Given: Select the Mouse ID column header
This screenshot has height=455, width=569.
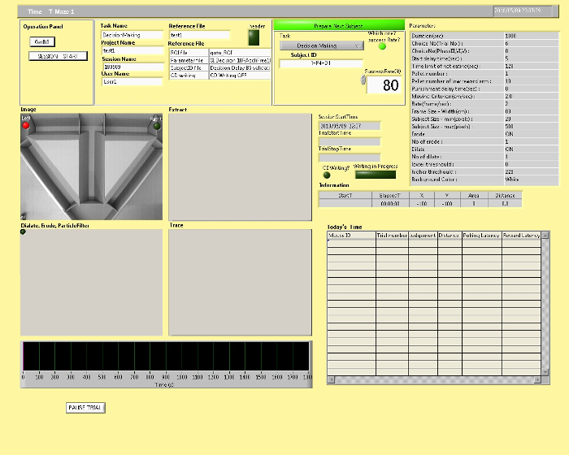Looking at the screenshot, I should pyautogui.click(x=350, y=236).
